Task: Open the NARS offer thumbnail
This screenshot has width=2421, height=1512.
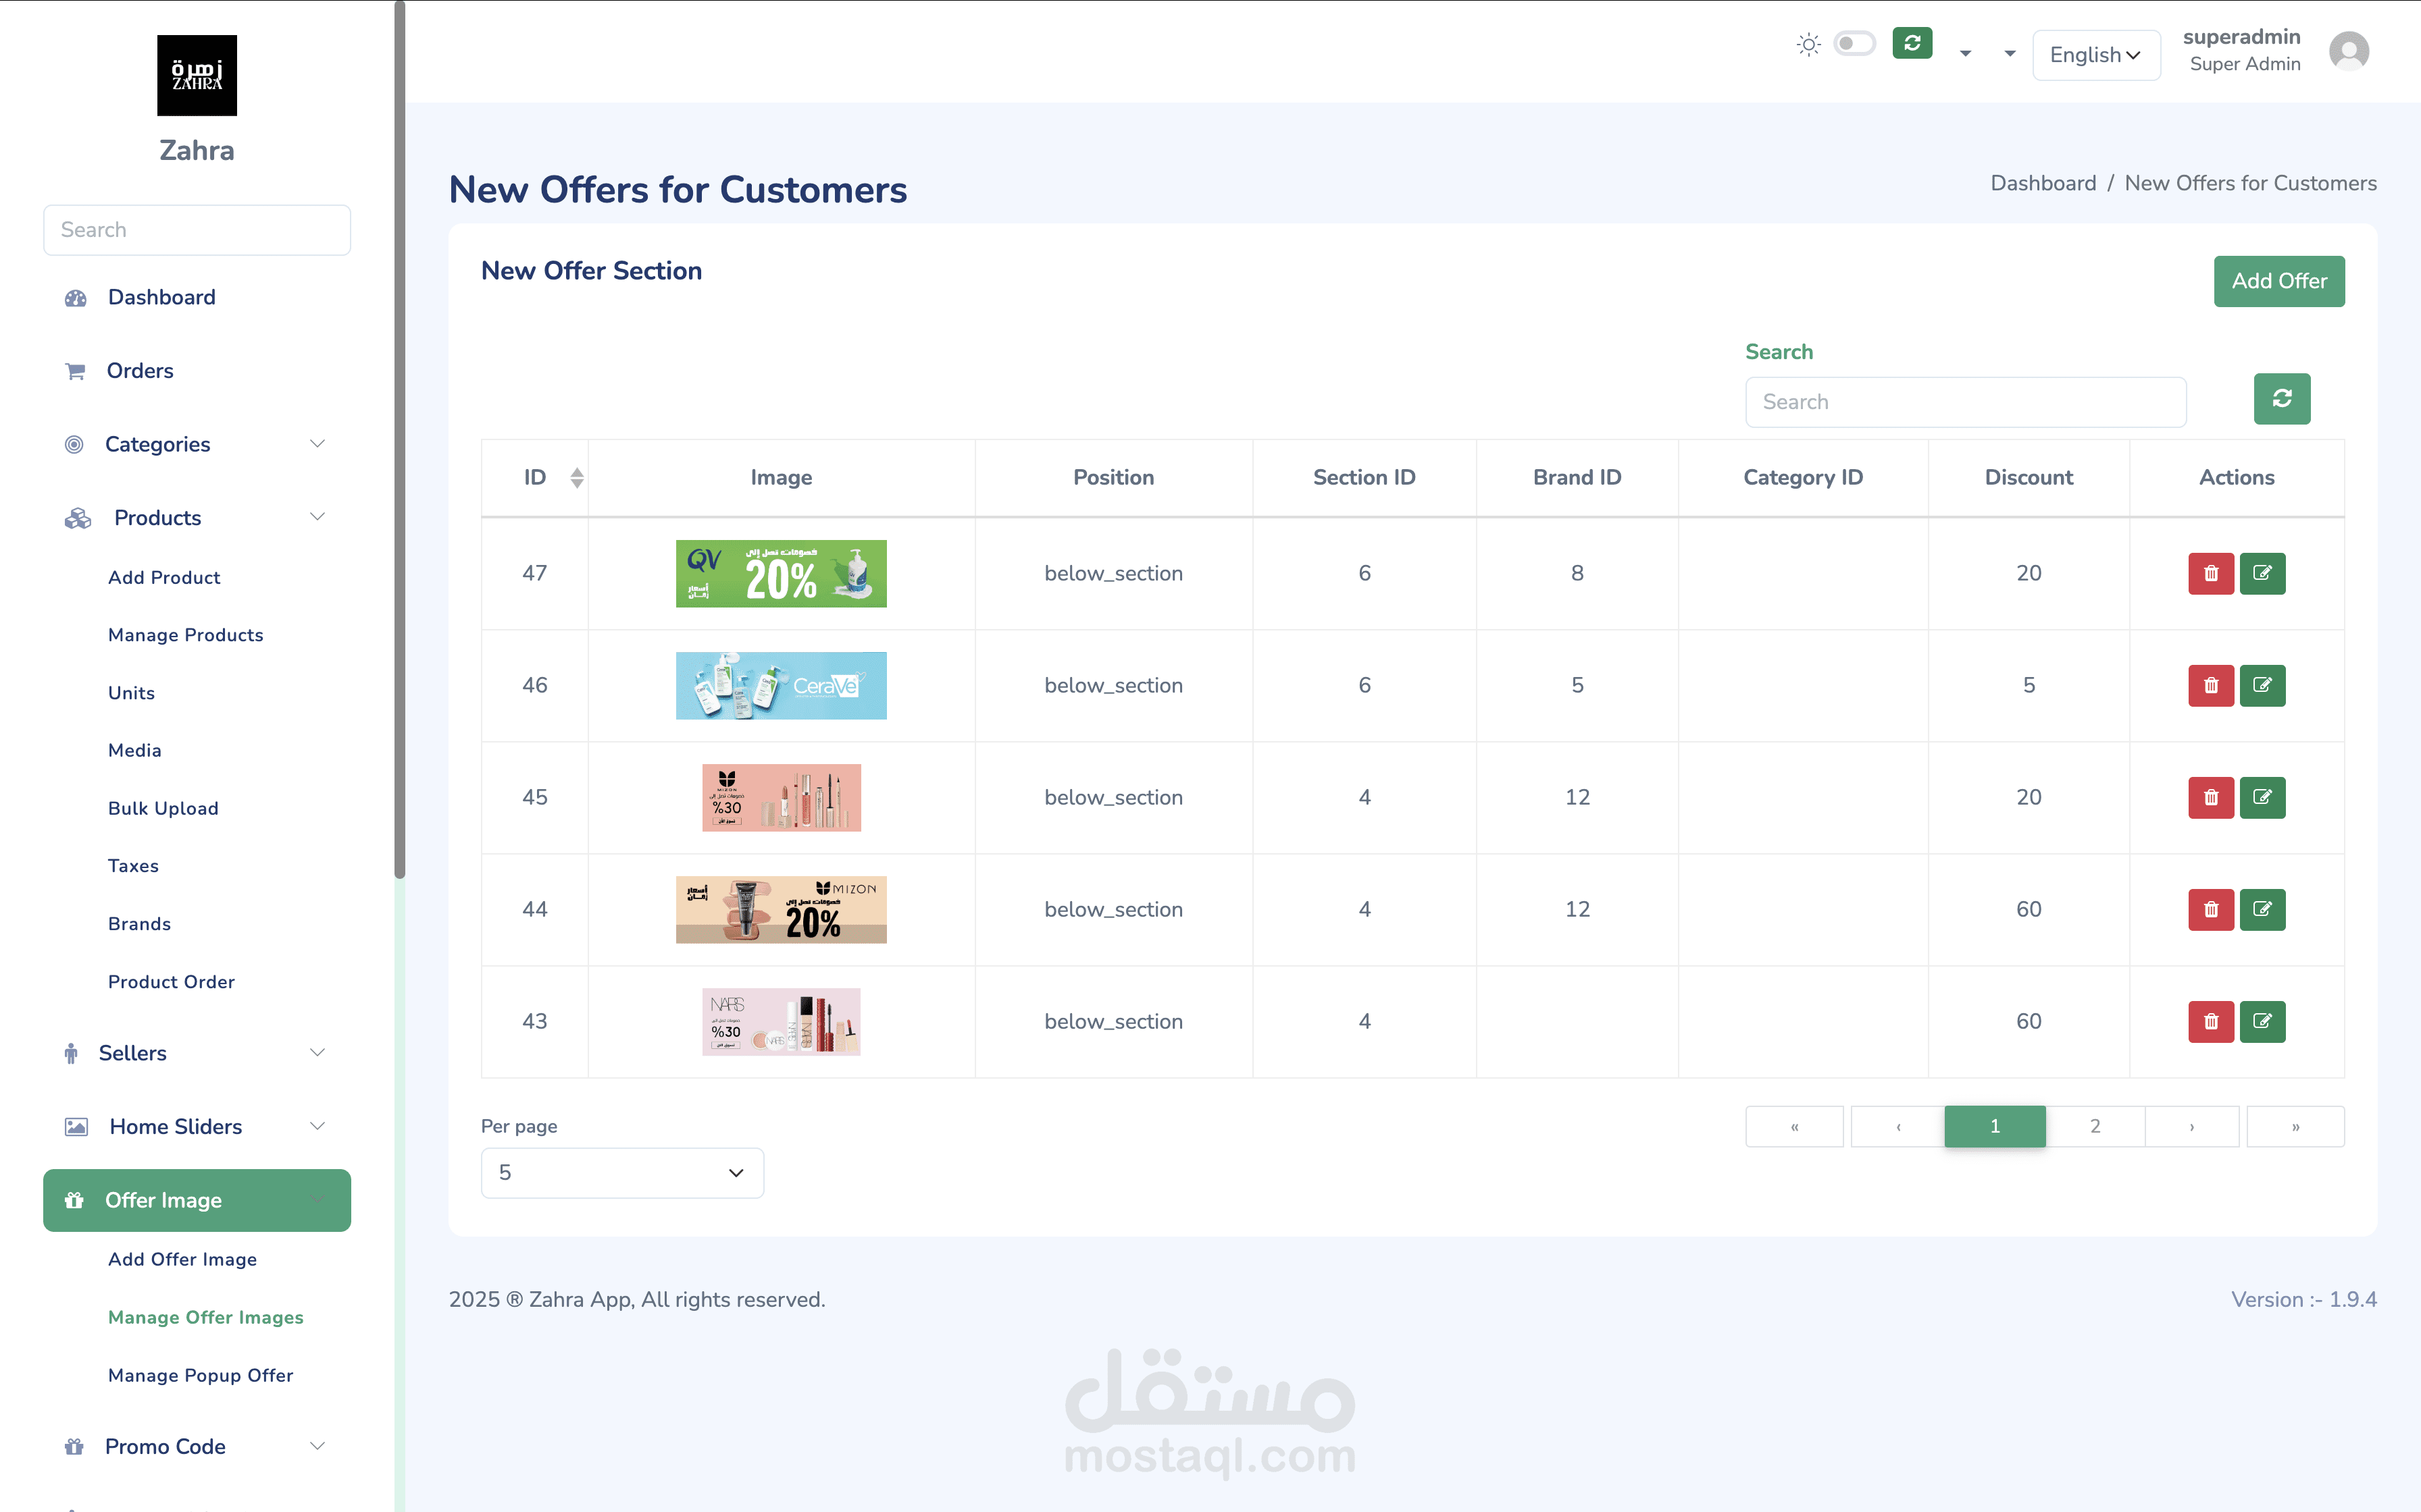Action: (782, 1021)
